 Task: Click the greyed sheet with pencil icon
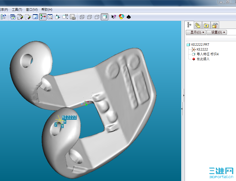click(x=28, y=17)
